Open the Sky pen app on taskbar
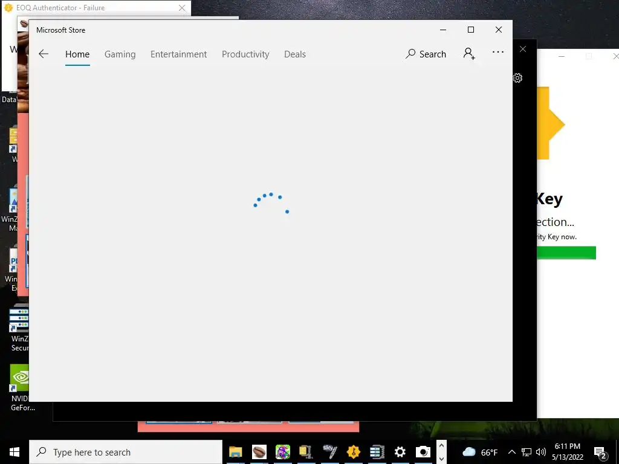619x464 pixels. pyautogui.click(x=329, y=452)
